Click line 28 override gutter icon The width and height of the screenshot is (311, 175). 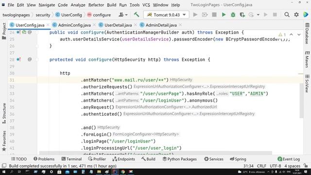tap(18, 59)
